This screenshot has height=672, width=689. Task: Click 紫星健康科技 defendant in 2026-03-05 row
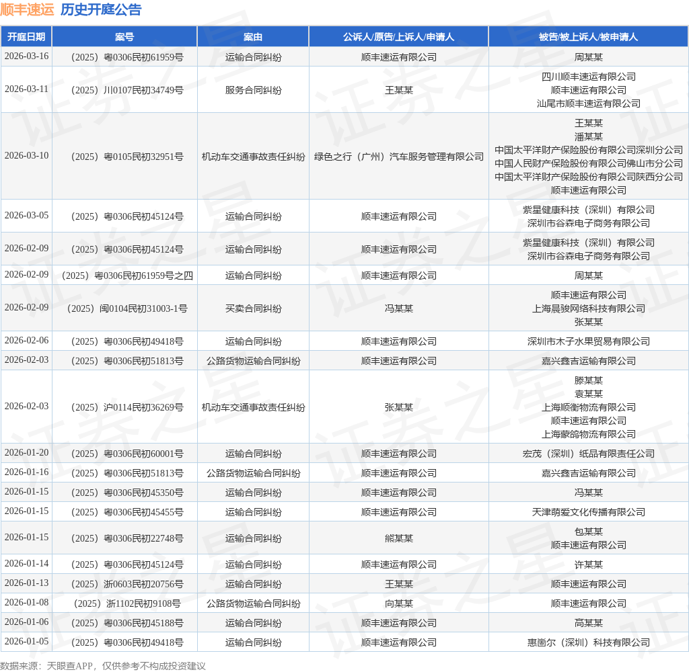tap(588, 210)
